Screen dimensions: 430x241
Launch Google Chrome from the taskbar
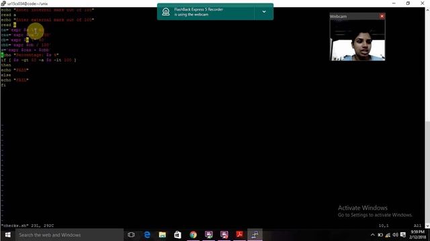click(x=193, y=235)
